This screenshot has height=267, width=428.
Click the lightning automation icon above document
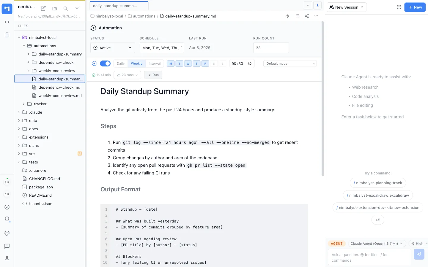287,16
